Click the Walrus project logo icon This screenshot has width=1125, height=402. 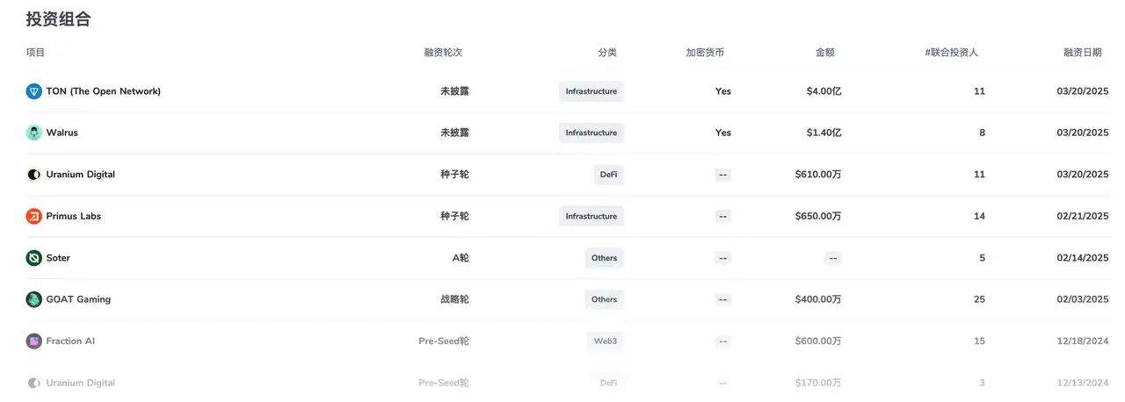(34, 133)
